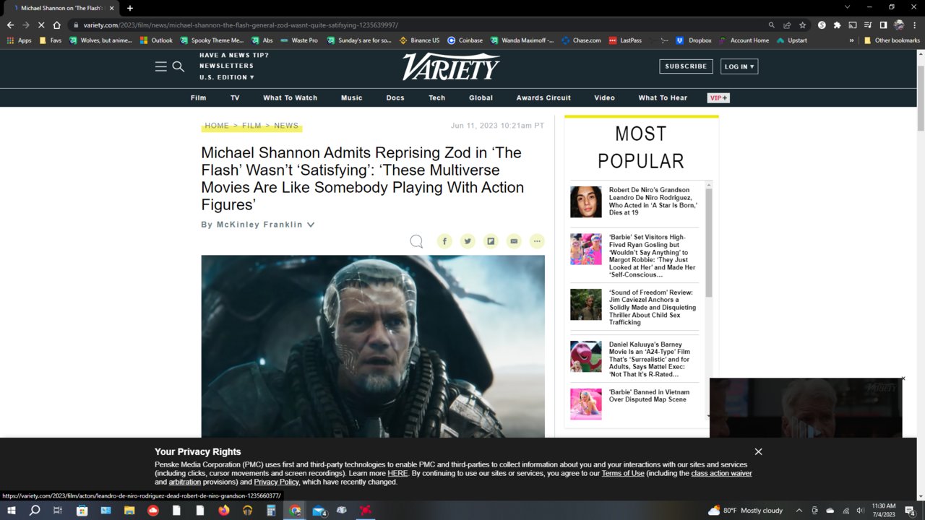Click HOME breadcrumb link
Screen dimensions: 925x520
tap(217, 126)
